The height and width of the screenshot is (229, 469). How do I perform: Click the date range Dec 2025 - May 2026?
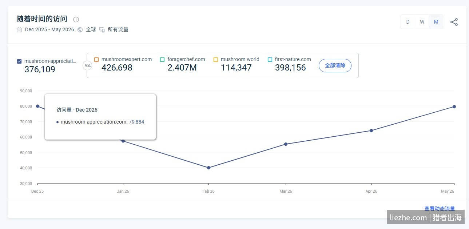tap(49, 30)
